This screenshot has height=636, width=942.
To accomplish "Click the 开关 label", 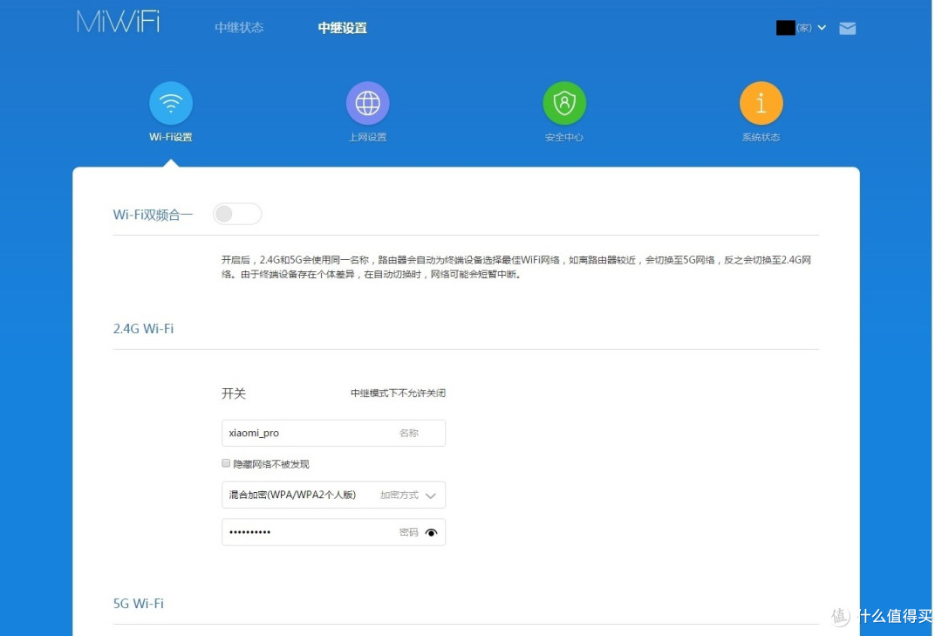I will (x=234, y=393).
